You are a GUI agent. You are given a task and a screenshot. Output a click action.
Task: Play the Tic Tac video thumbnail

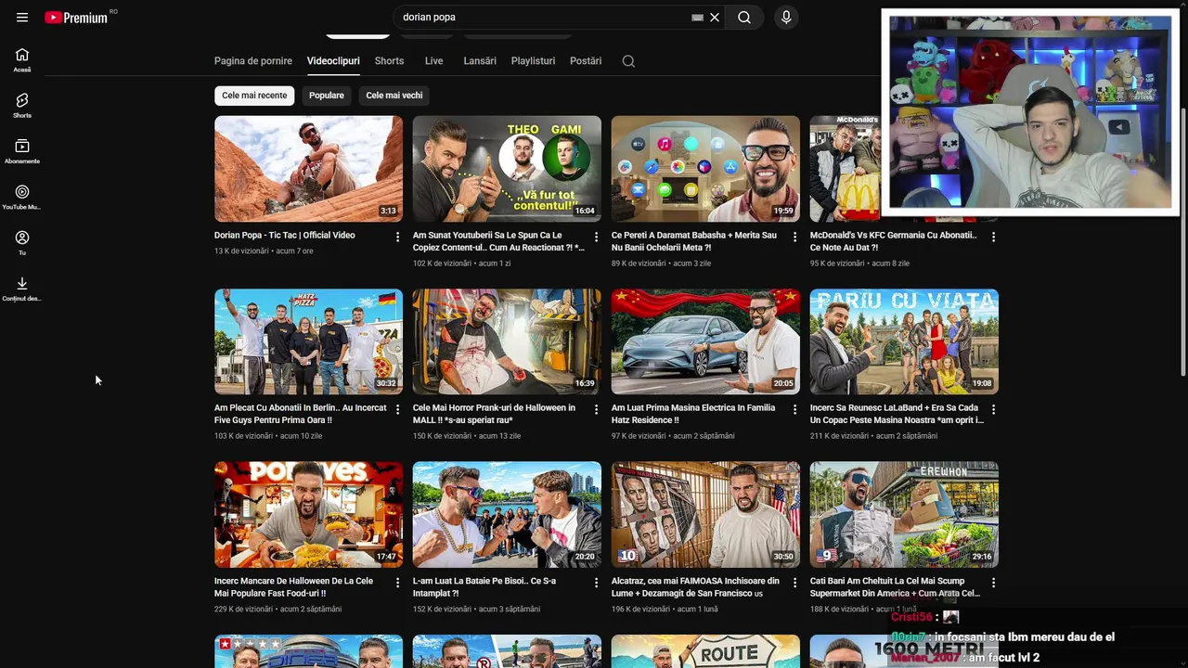308,169
